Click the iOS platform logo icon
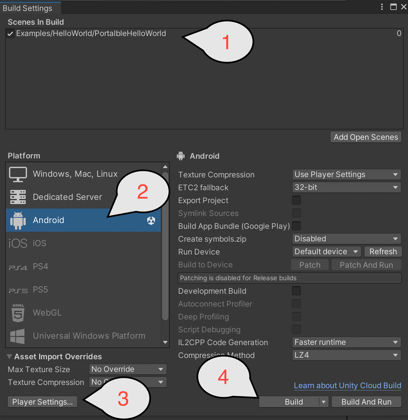Screen dimensions: 408x420 click(18, 244)
